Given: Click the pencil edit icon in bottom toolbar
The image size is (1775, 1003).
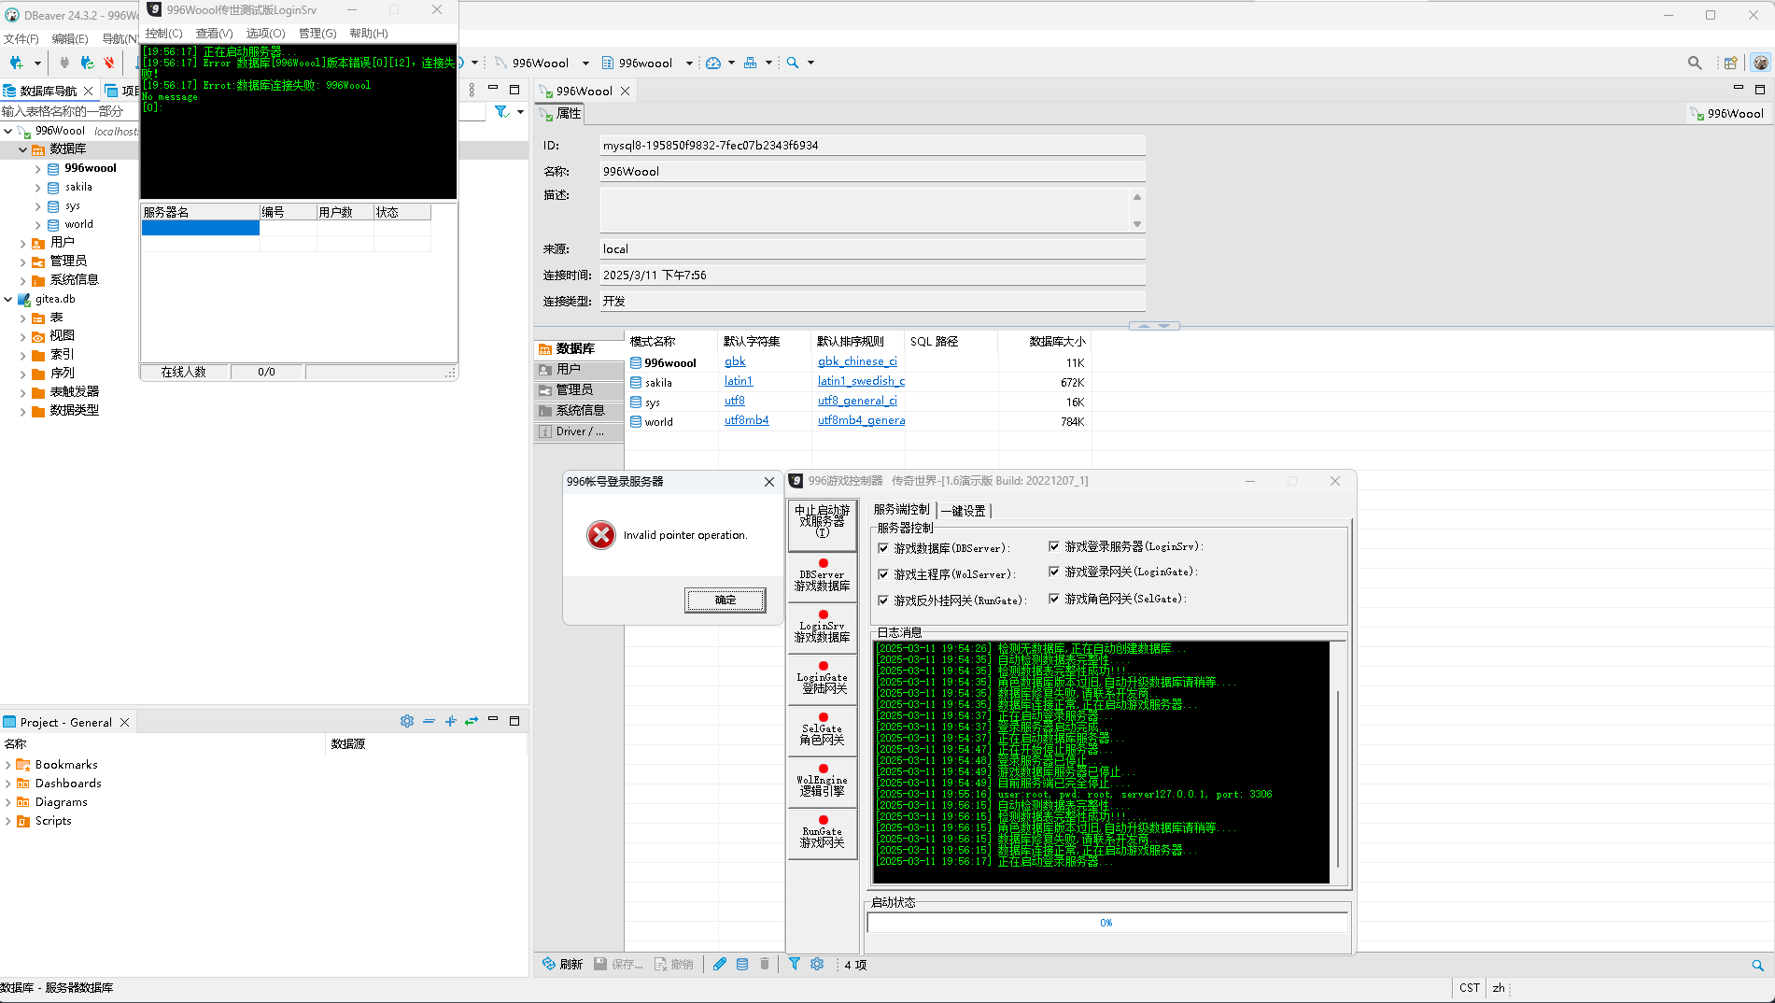Looking at the screenshot, I should pyautogui.click(x=720, y=964).
